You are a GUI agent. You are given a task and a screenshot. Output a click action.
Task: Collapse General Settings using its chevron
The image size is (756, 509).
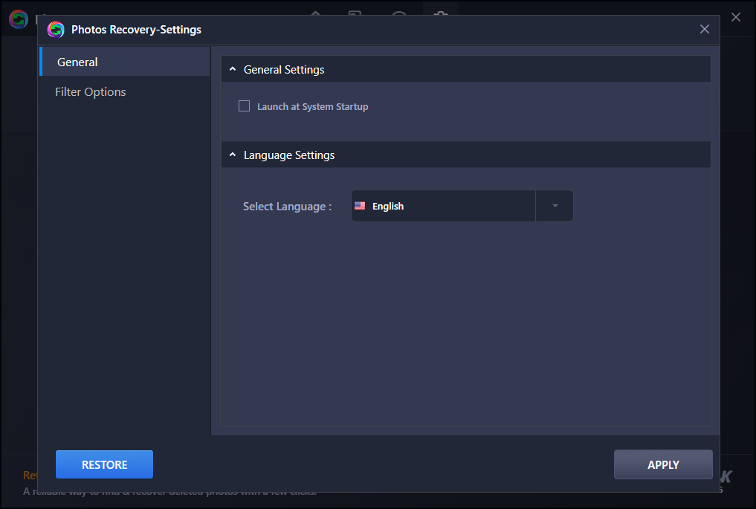[x=233, y=70]
